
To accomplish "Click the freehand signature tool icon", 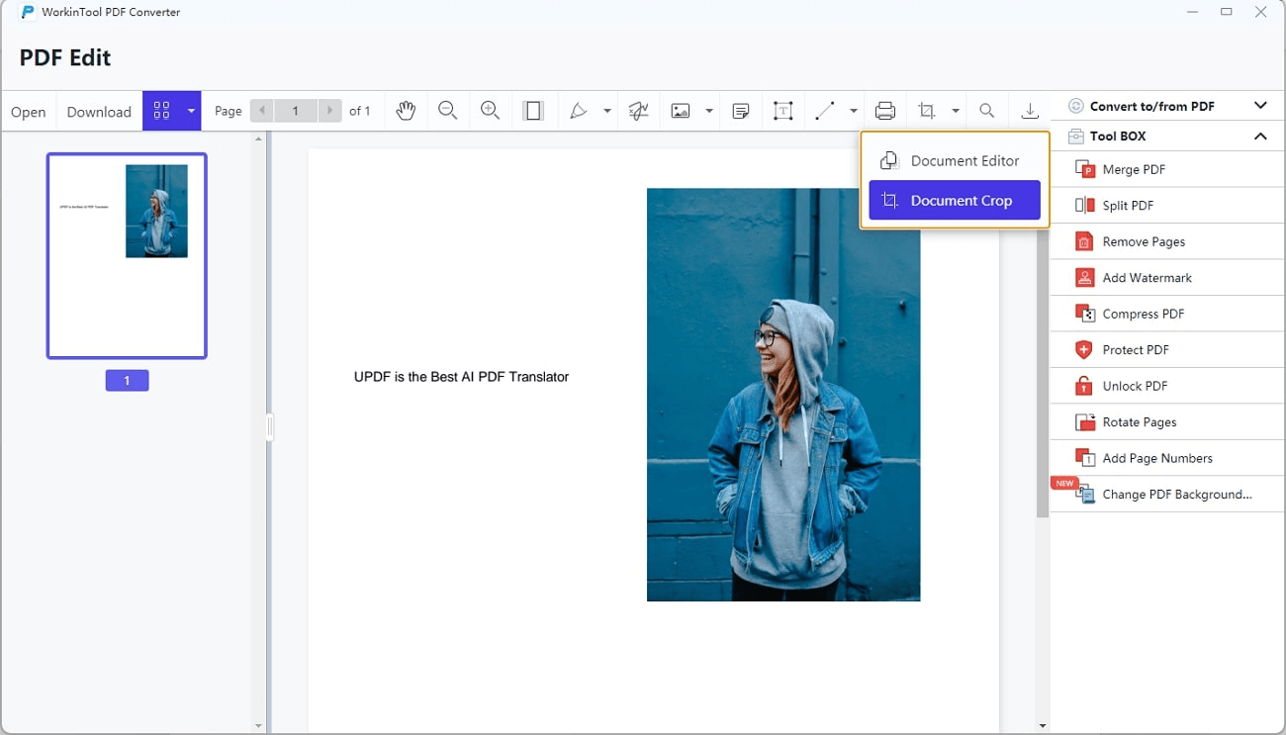I will click(x=638, y=110).
